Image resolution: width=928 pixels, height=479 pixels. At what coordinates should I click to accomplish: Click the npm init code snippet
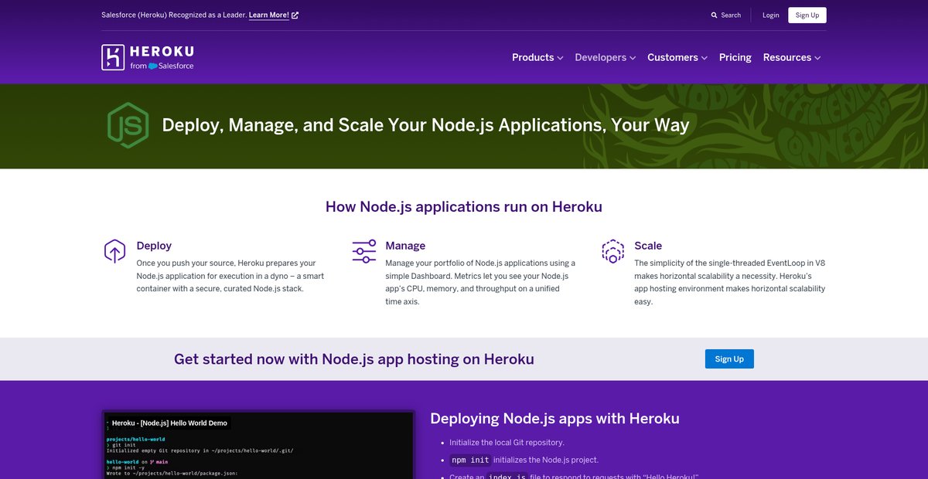(469, 460)
